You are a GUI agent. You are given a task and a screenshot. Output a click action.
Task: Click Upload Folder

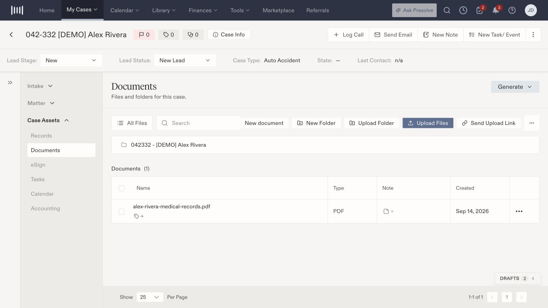(x=372, y=123)
